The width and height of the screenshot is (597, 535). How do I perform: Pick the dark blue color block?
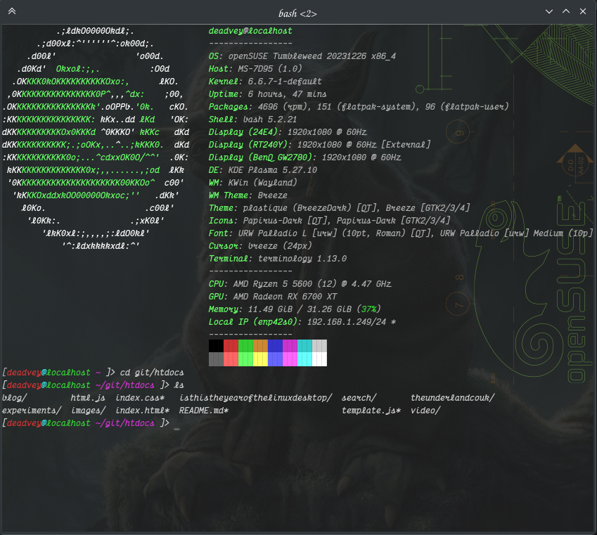275,346
